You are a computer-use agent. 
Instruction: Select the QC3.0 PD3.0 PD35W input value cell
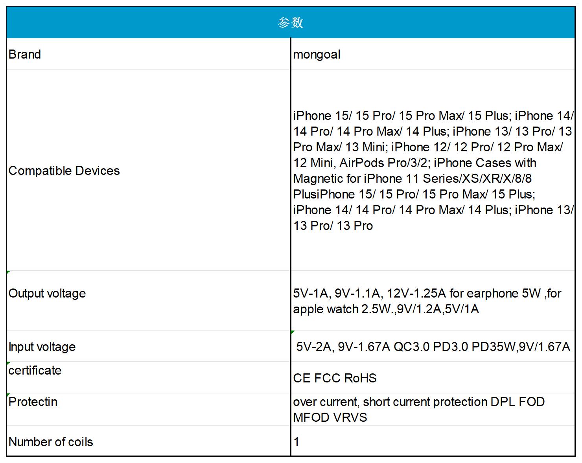click(433, 346)
